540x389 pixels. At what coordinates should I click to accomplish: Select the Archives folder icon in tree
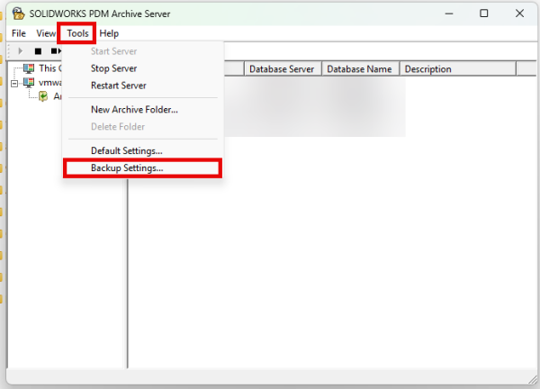(43, 96)
